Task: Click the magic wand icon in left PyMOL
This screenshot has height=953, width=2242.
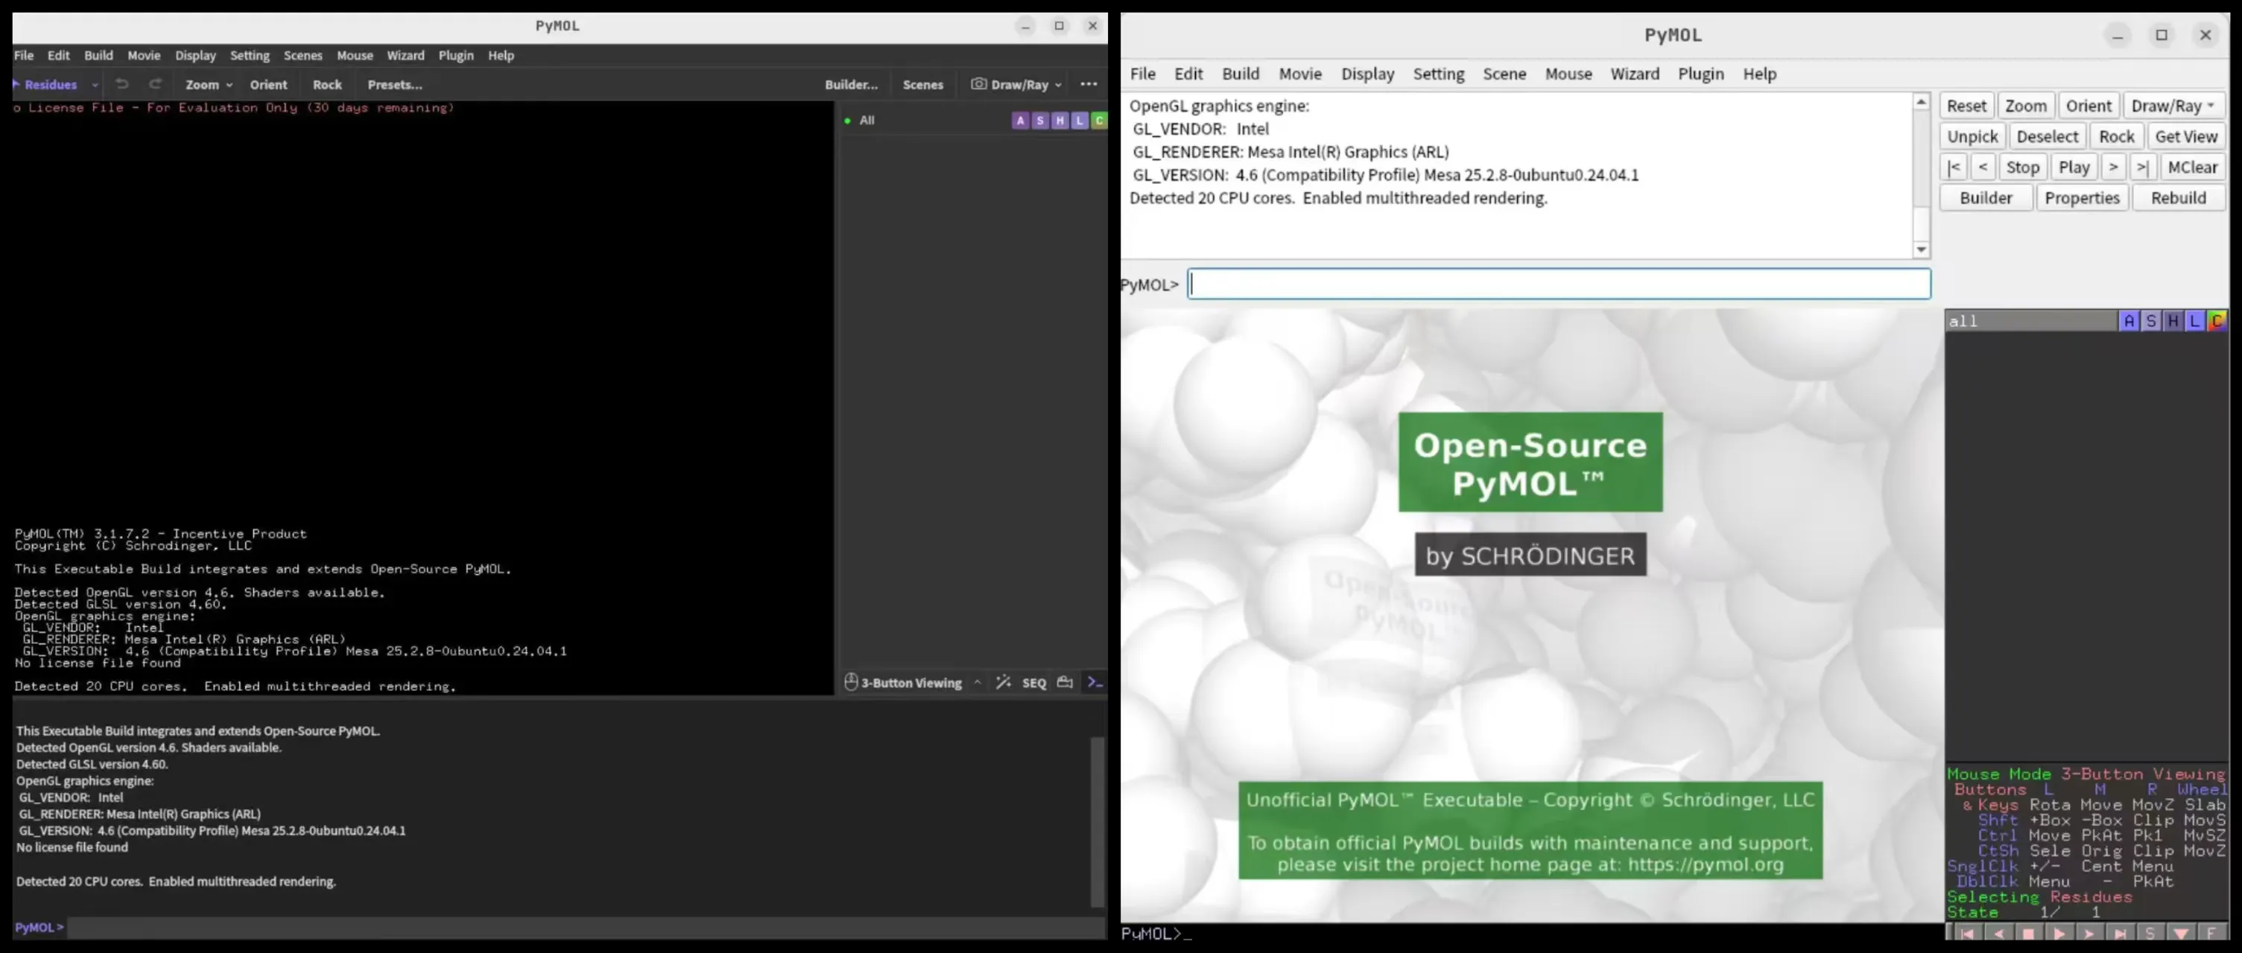Action: (1004, 683)
